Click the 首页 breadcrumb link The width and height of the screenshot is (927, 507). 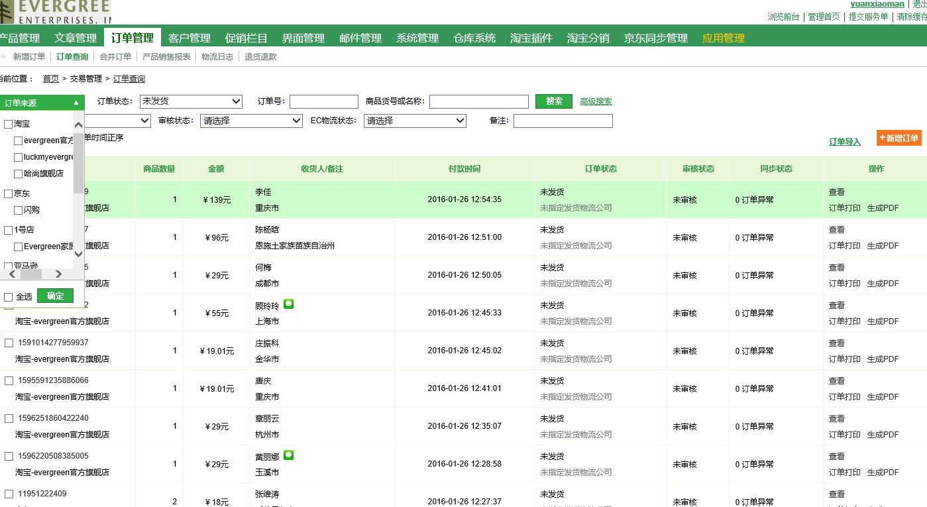pos(51,79)
